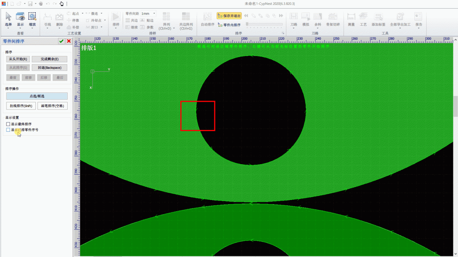Click the 零件内排序 in-part sort item
This screenshot has width=458, height=257.
pyautogui.click(x=229, y=25)
